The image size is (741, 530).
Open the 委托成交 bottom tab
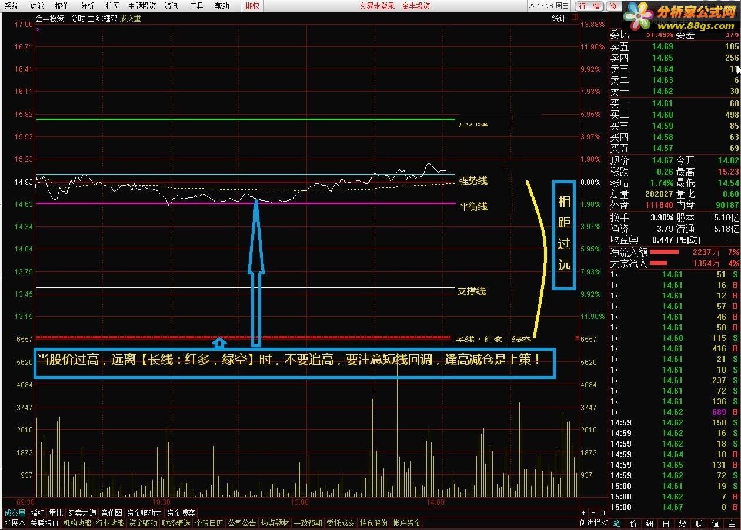point(341,523)
